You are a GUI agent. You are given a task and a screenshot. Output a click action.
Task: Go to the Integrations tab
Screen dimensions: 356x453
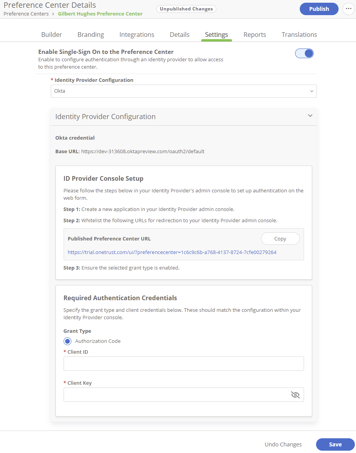click(x=137, y=35)
